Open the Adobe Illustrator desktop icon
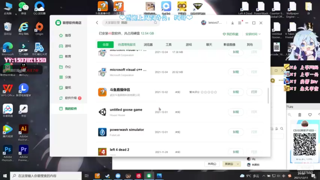320x180 pixels. click(24, 133)
